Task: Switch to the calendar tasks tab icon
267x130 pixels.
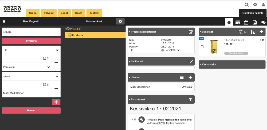Action: 246,22
